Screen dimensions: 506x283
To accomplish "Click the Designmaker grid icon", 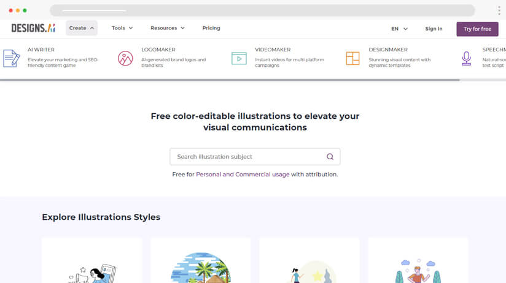I will tap(352, 58).
